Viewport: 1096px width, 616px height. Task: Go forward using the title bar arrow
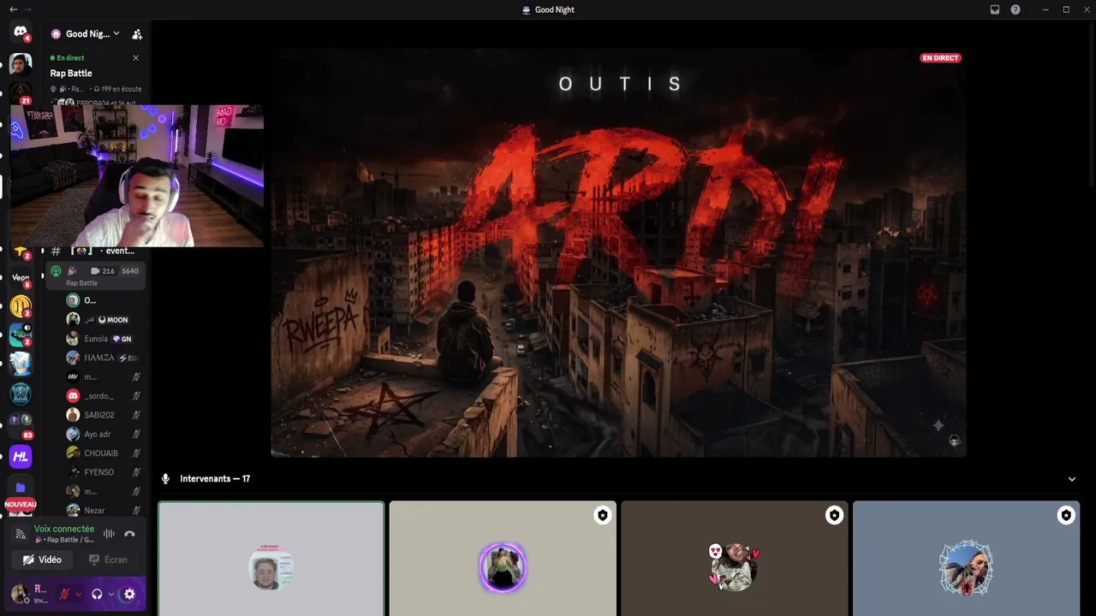point(27,9)
